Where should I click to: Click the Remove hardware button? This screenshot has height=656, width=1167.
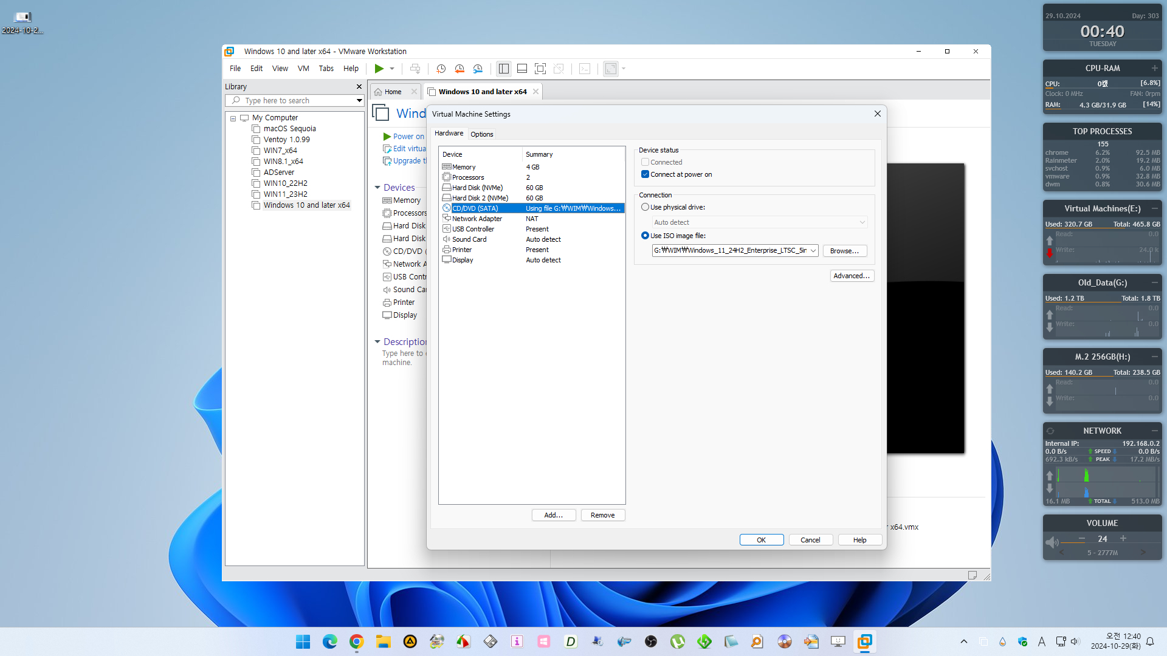tap(603, 515)
